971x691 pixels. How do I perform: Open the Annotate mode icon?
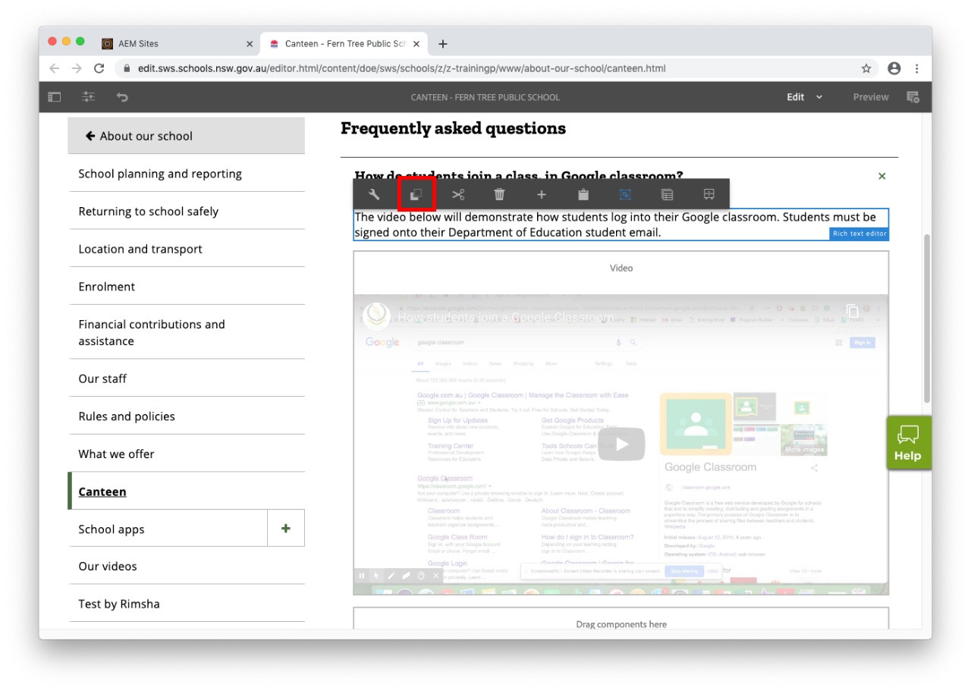913,97
